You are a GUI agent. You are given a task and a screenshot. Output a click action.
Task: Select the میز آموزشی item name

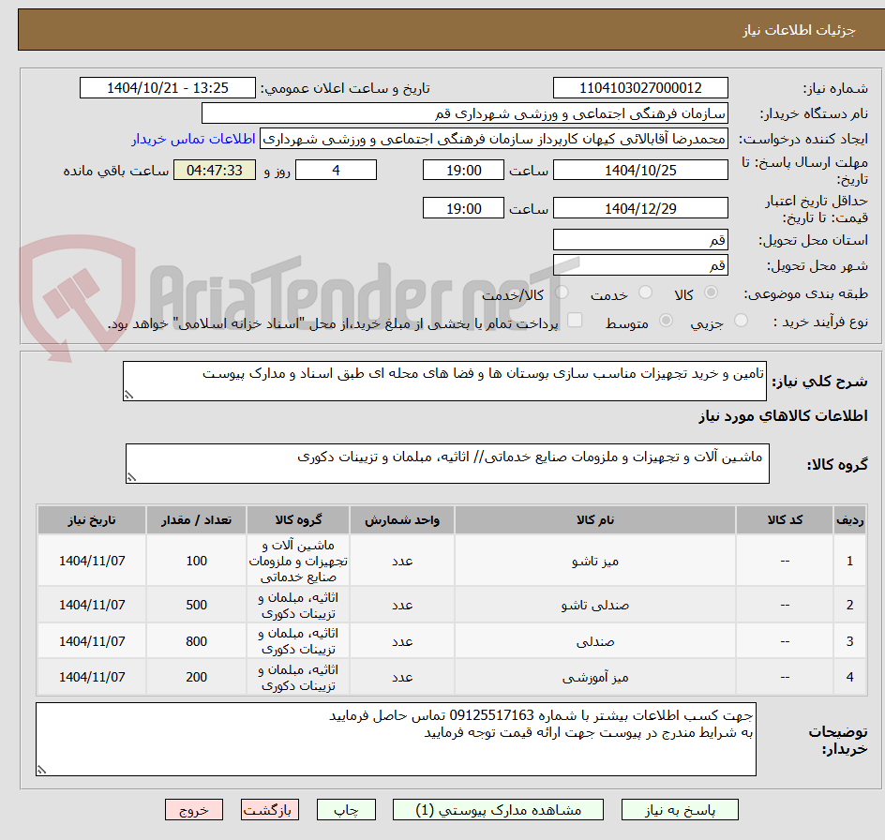pyautogui.click(x=595, y=678)
